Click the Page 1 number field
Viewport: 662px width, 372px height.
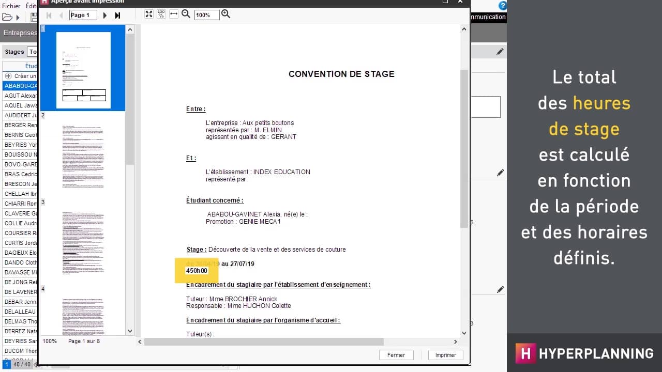(x=83, y=16)
